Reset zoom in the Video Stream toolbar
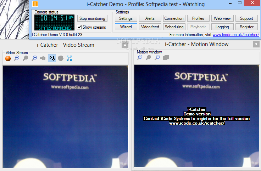Screen dimensions: 261x171 coord(25,58)
